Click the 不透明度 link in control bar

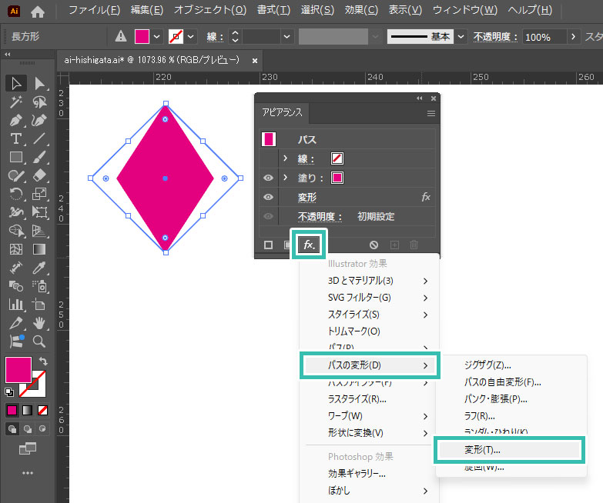pyautogui.click(x=494, y=37)
